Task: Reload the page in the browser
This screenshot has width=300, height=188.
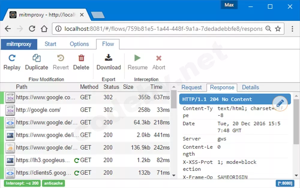Action: pos(32,29)
